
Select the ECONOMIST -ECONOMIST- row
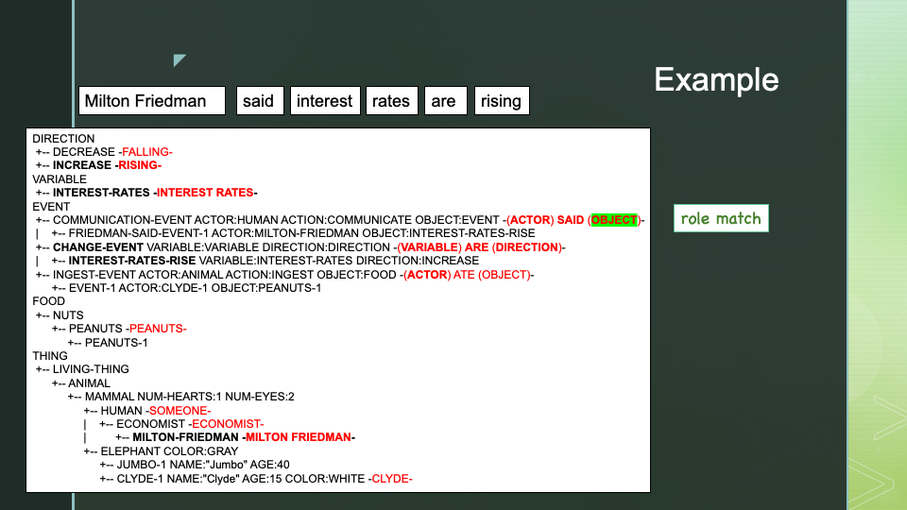pyautogui.click(x=181, y=424)
